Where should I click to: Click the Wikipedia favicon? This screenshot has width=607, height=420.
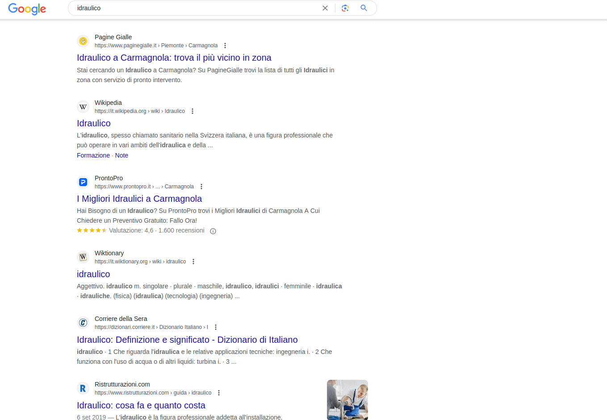point(83,107)
